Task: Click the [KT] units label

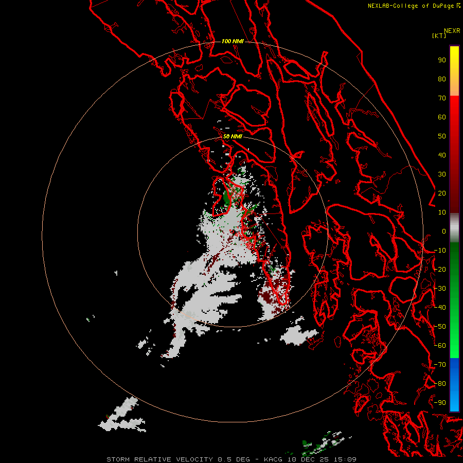Action: click(x=439, y=35)
